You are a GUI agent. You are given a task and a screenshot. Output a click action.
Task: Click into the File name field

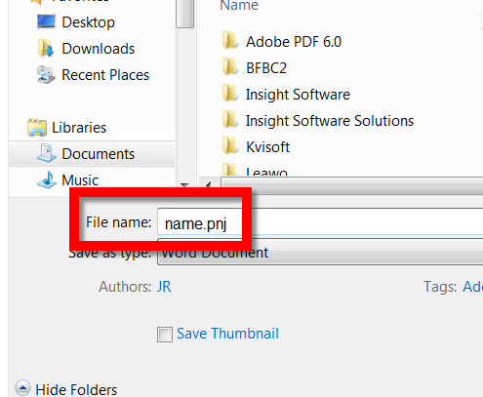pos(320,221)
